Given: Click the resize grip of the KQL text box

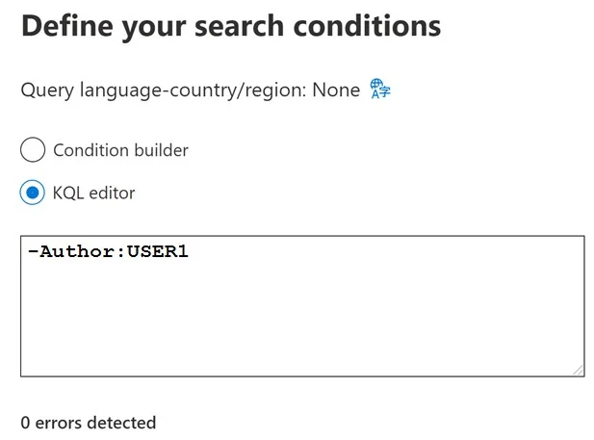Looking at the screenshot, I should click(x=578, y=371).
